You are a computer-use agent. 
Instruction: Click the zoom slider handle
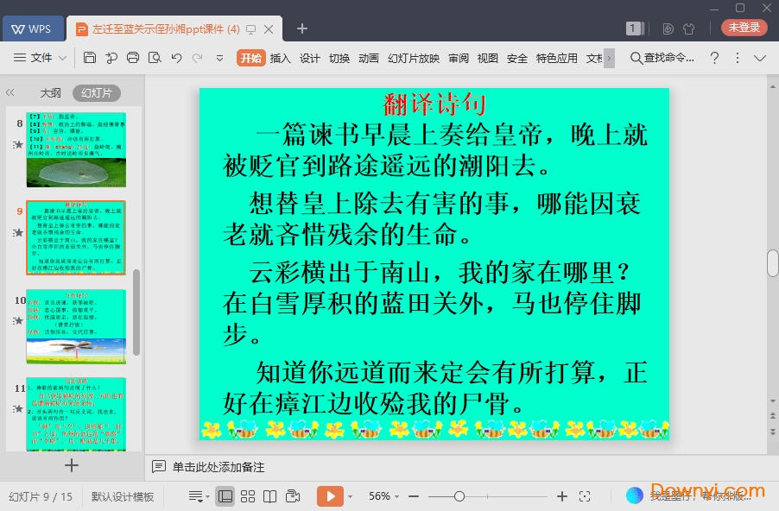(x=459, y=496)
